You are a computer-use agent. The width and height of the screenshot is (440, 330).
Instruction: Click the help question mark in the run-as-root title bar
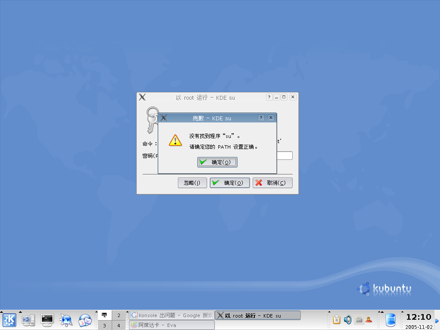tap(269, 97)
